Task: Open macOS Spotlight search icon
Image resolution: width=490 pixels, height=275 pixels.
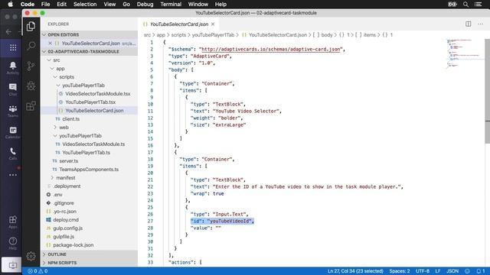Action: 465,5
